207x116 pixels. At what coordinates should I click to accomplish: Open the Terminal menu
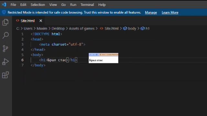[87, 5]
